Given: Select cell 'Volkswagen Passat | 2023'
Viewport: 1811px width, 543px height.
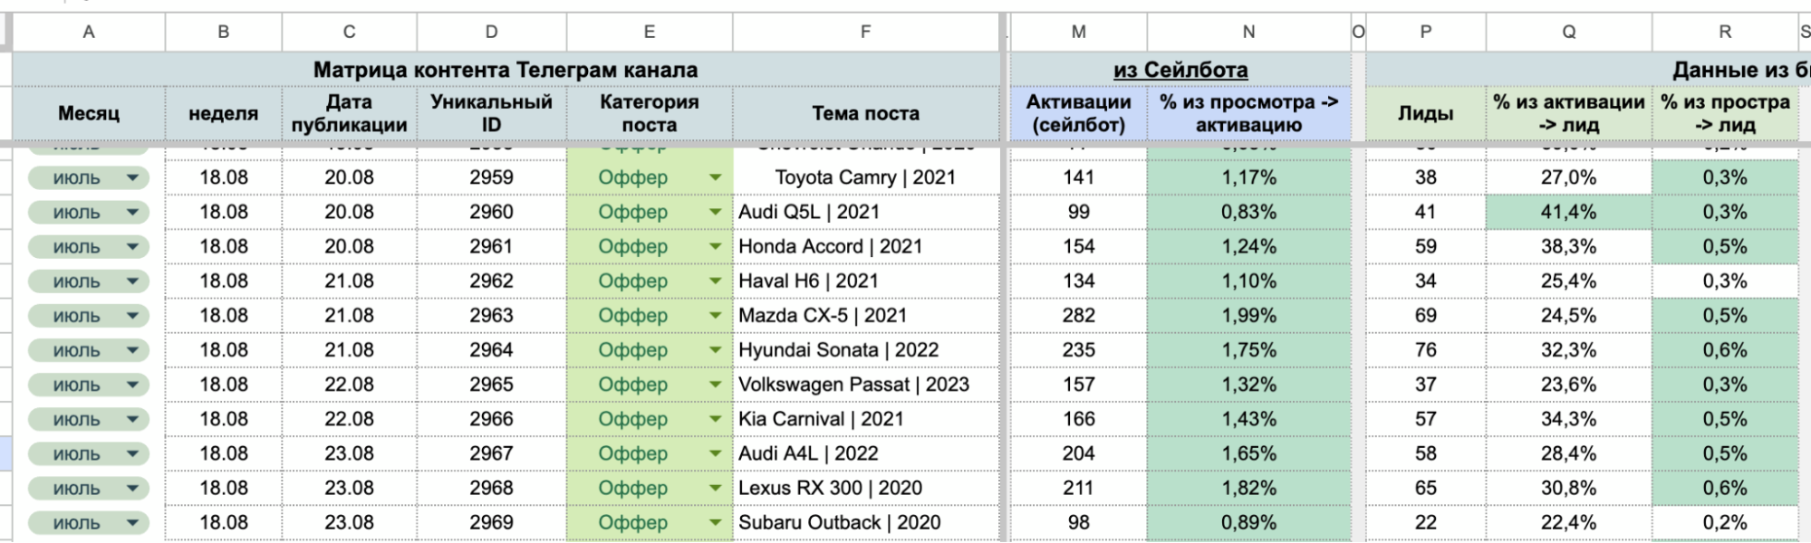Looking at the screenshot, I should pos(866,385).
